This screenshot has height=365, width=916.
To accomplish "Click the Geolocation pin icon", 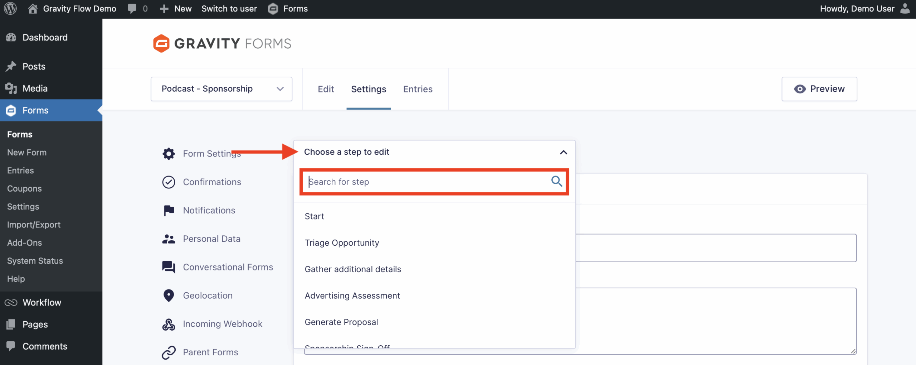I will [168, 295].
